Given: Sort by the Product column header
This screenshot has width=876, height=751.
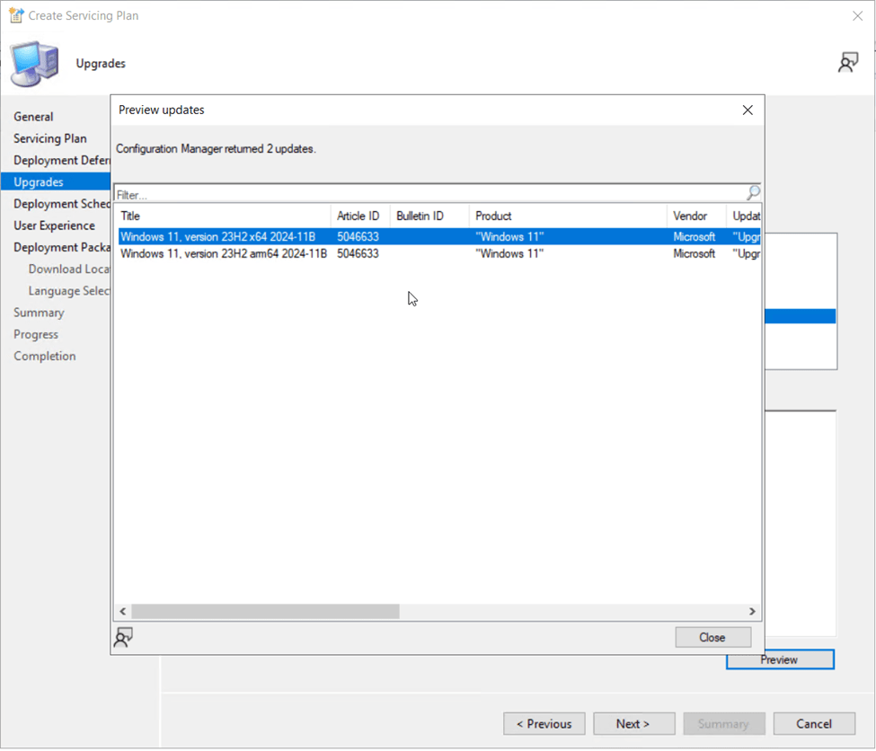Looking at the screenshot, I should [568, 216].
